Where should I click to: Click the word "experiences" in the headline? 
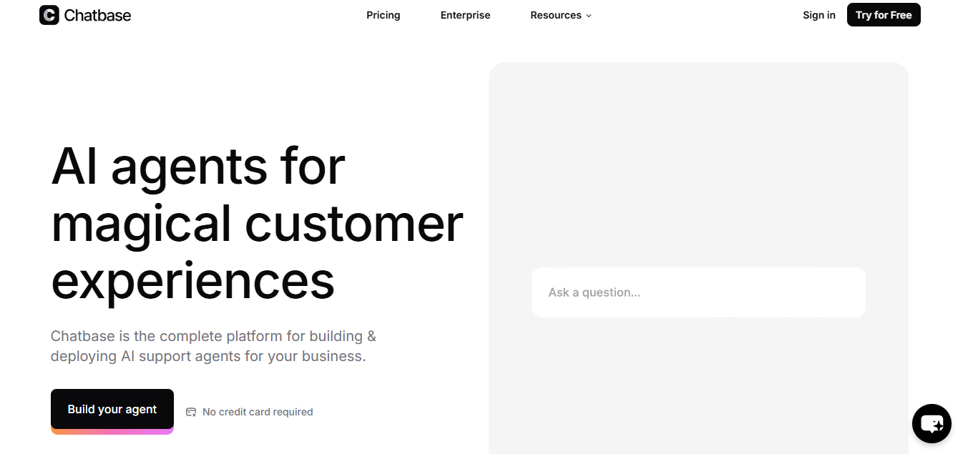click(x=192, y=280)
